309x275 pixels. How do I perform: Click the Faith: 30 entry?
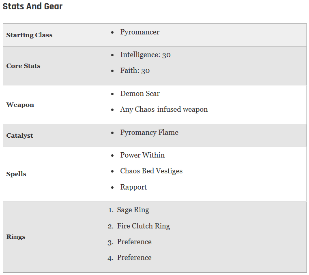click(135, 70)
